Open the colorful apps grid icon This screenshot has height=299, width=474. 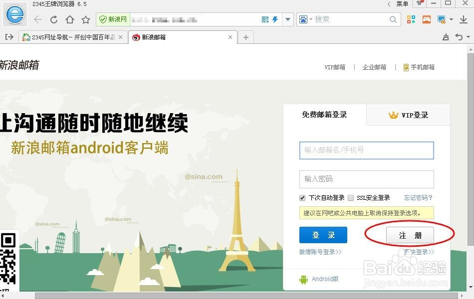pos(411,19)
